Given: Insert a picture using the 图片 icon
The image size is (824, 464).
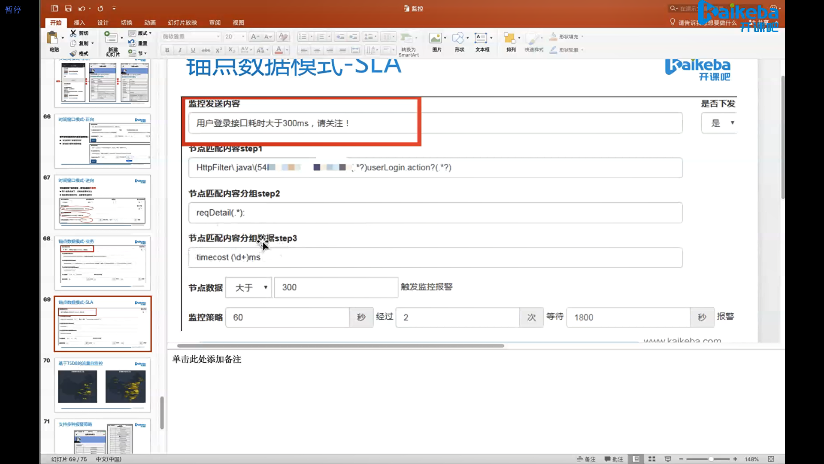Looking at the screenshot, I should tap(436, 39).
